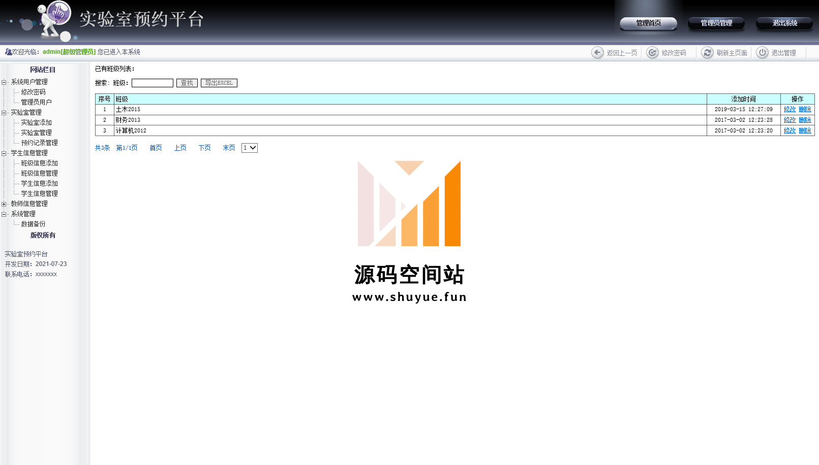Screen dimensions: 819x465
Task: Expand the 教师信息管理 tree node
Action: (4, 204)
